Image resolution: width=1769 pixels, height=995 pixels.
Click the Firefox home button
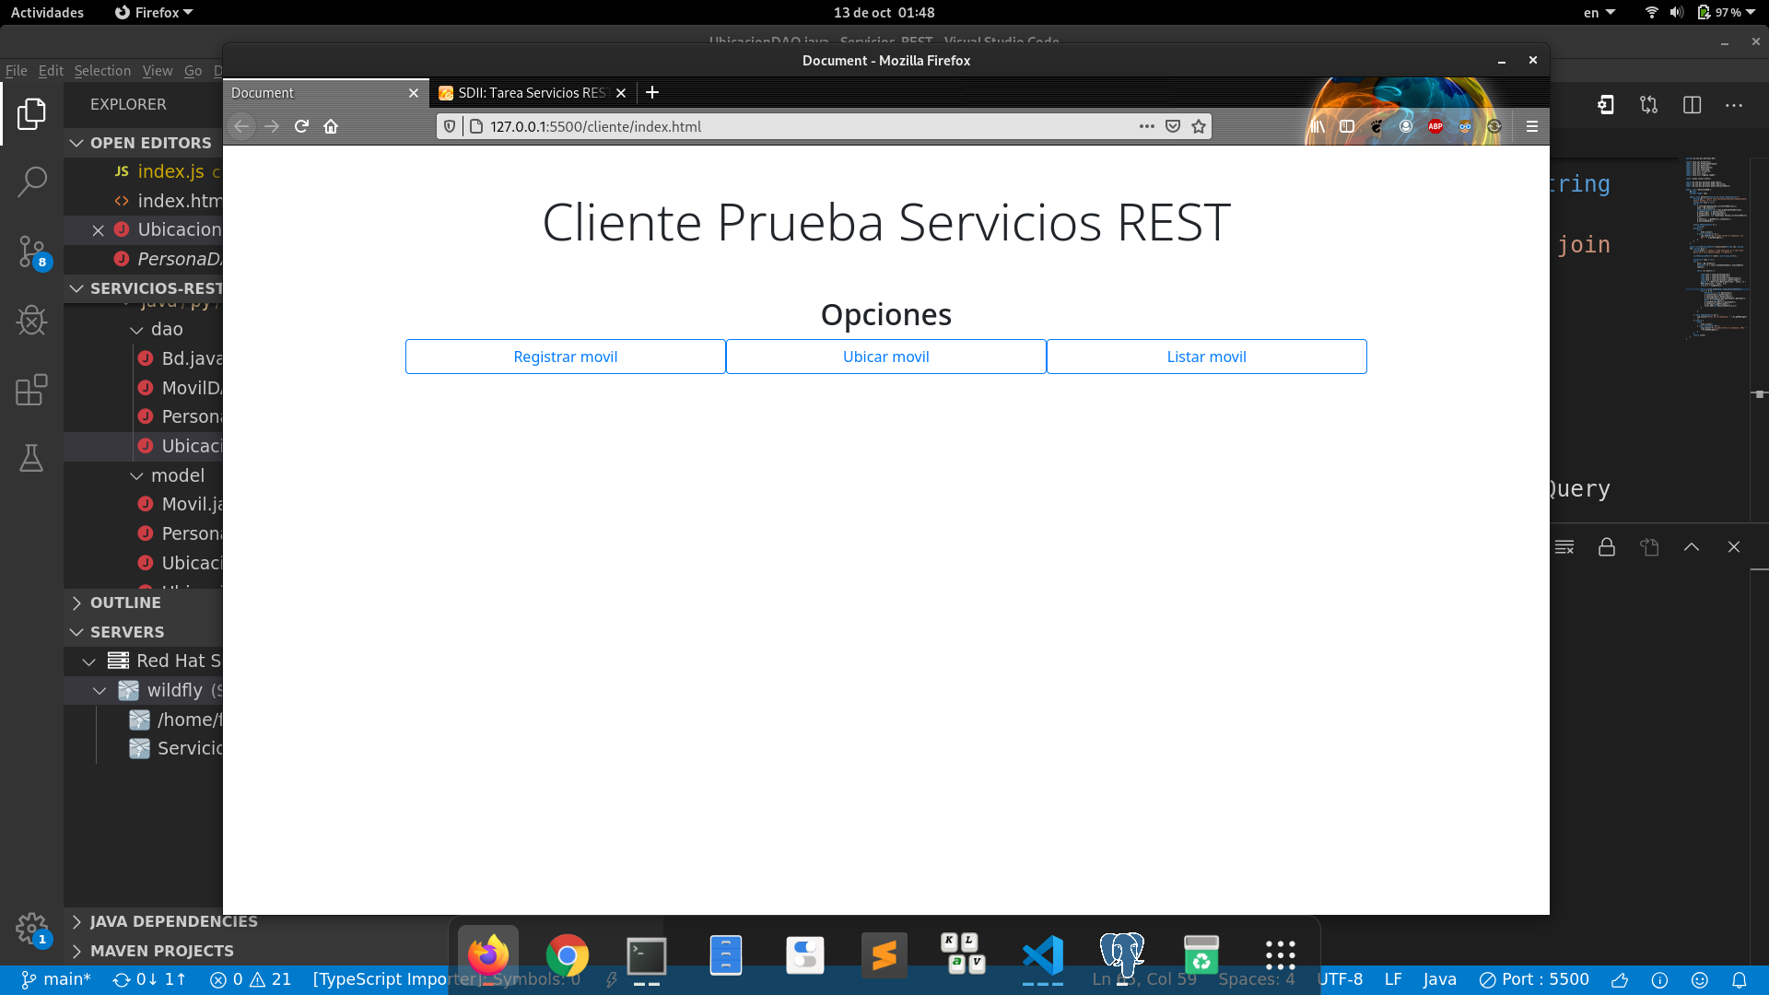331,126
